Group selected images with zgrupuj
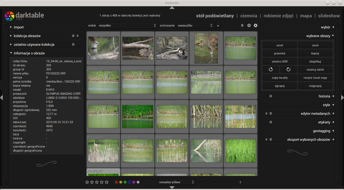344x190 pixels. [280, 86]
